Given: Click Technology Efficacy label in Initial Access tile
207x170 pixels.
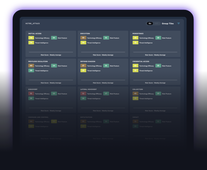Looking at the screenshot, I should (x=42, y=38).
